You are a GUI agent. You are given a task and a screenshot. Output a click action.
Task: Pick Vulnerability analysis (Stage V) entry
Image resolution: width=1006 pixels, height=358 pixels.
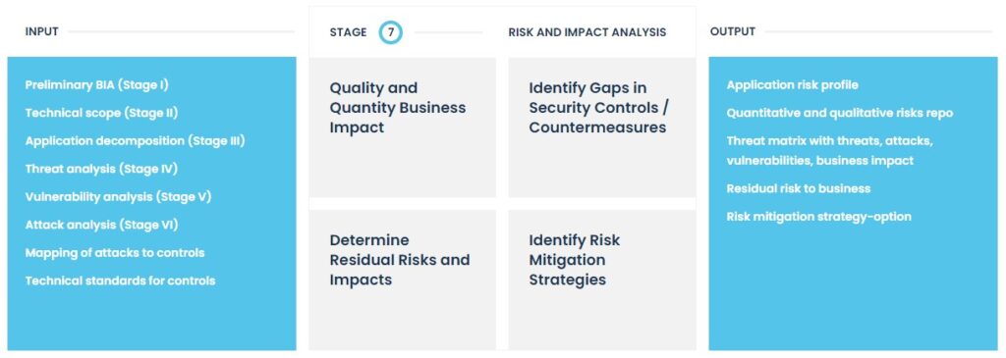click(x=118, y=196)
